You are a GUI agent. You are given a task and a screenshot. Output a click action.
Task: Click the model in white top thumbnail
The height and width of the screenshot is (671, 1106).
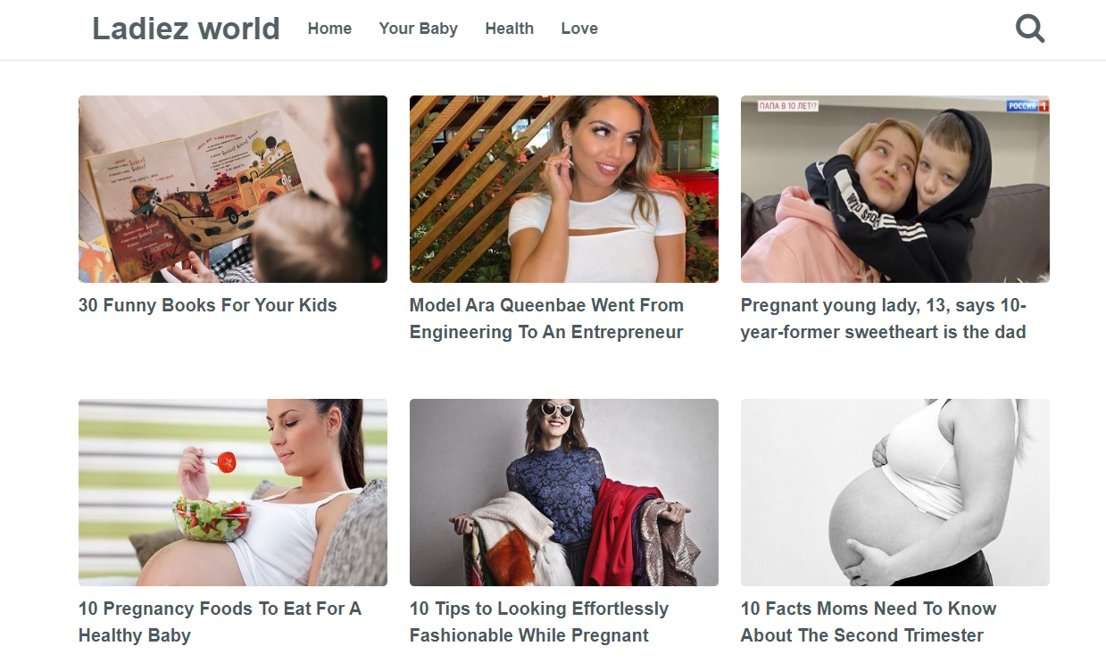[x=563, y=188]
